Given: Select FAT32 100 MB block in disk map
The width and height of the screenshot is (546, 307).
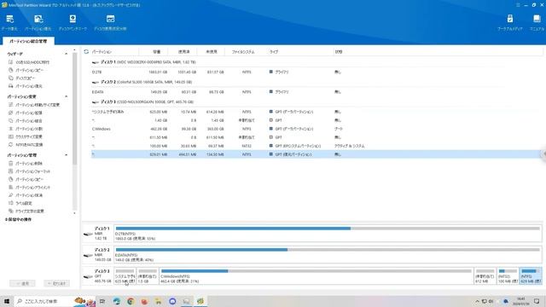Looking at the screenshot, I should (x=508, y=276).
